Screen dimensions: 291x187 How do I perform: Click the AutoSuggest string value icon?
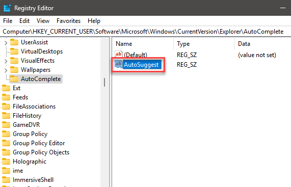119,64
